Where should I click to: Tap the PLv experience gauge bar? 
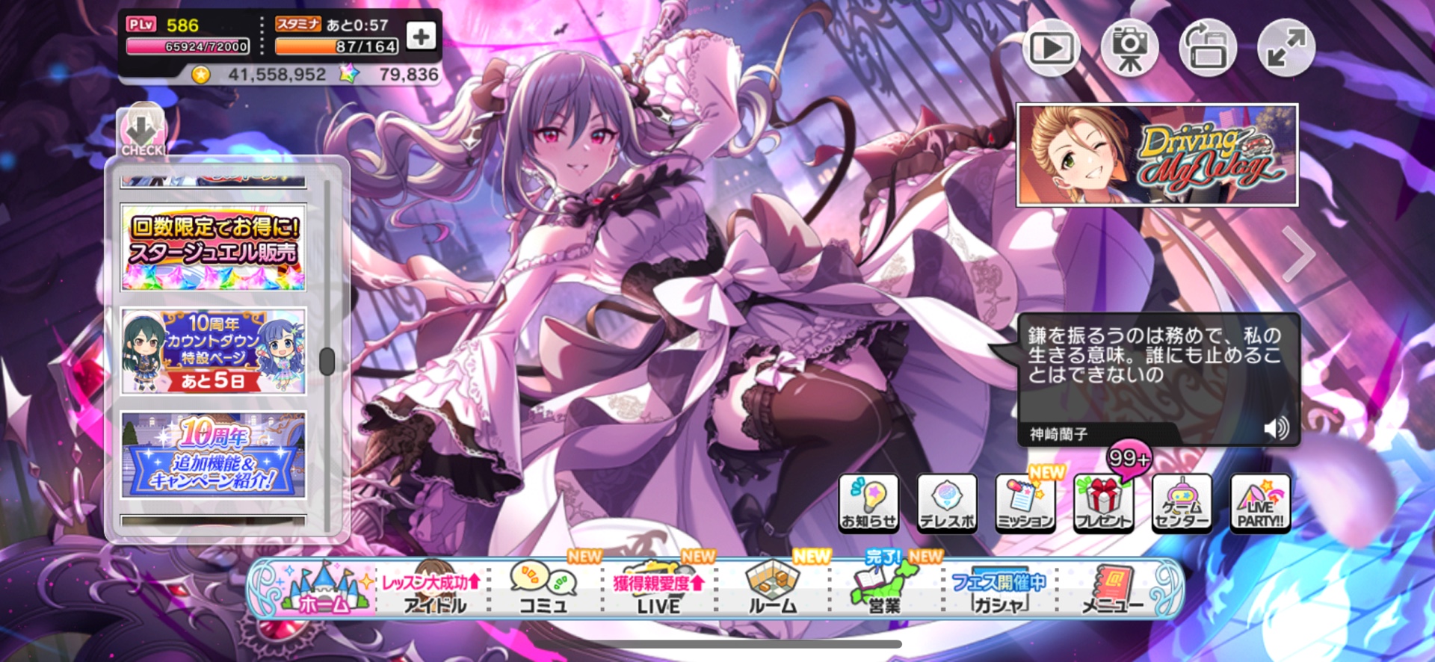pyautogui.click(x=188, y=46)
